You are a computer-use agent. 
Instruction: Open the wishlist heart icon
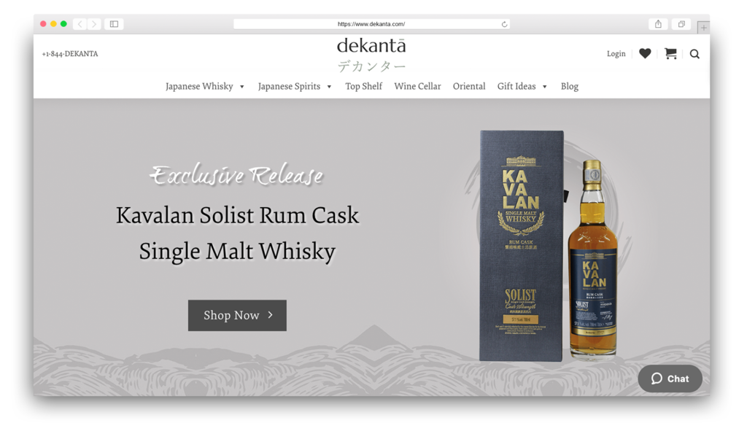pyautogui.click(x=645, y=53)
